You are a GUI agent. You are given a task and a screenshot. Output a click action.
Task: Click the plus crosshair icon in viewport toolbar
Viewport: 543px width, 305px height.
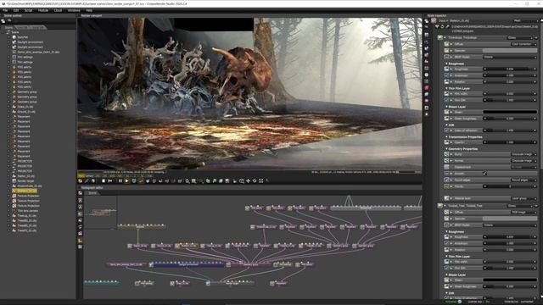coord(248,180)
